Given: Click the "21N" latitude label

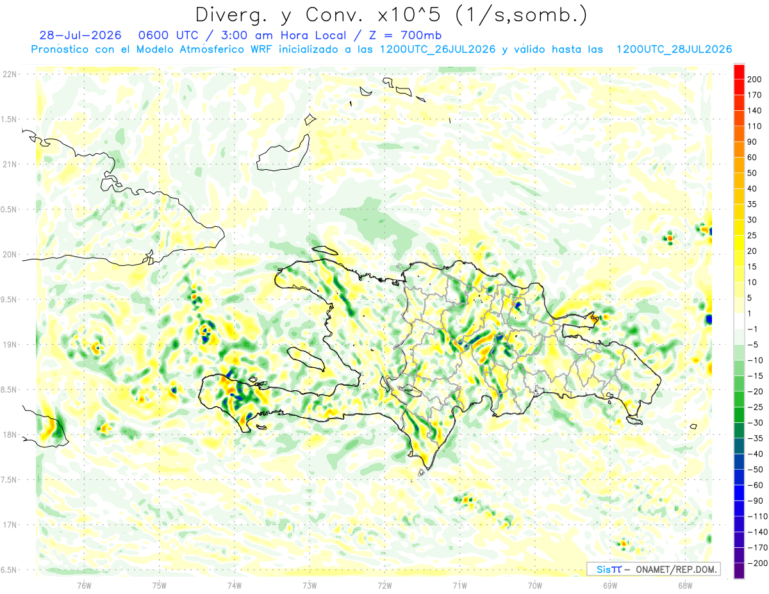Looking at the screenshot, I should 10,165.
